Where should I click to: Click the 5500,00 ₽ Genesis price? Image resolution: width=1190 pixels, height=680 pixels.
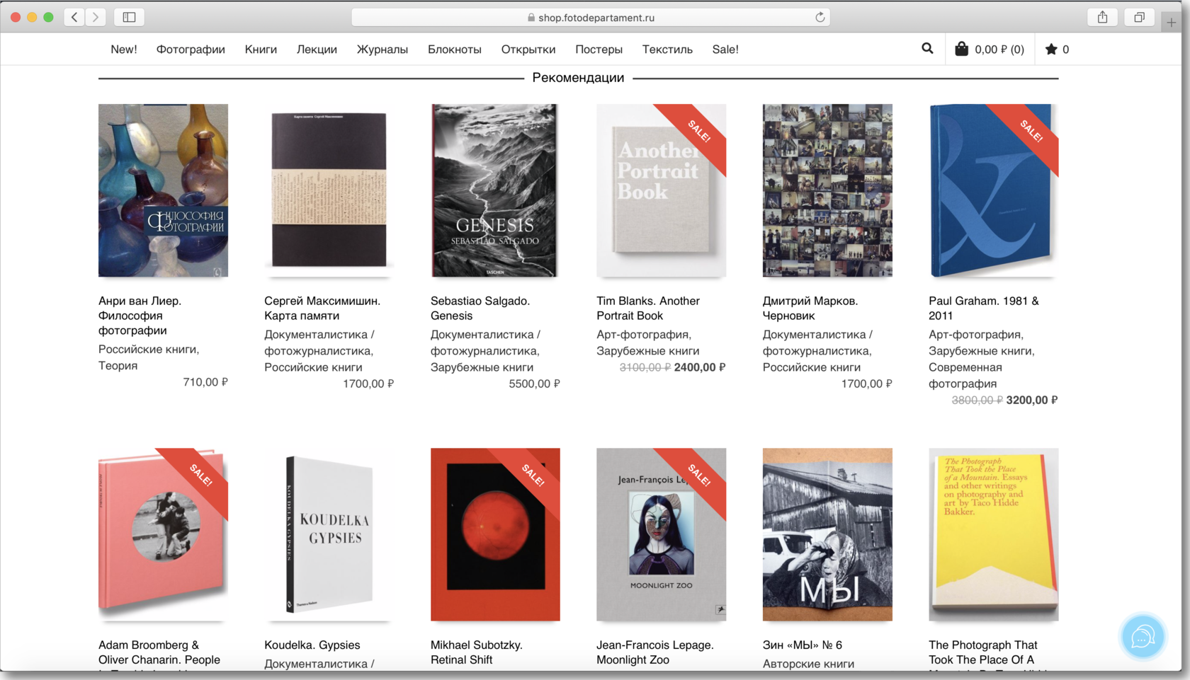534,384
